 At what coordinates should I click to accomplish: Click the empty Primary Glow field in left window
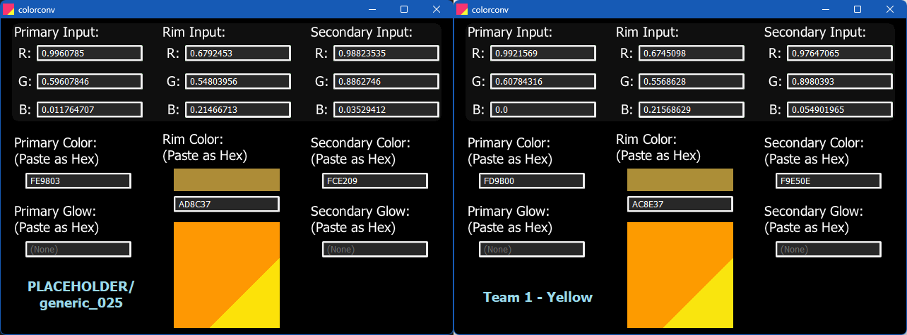[x=78, y=250]
